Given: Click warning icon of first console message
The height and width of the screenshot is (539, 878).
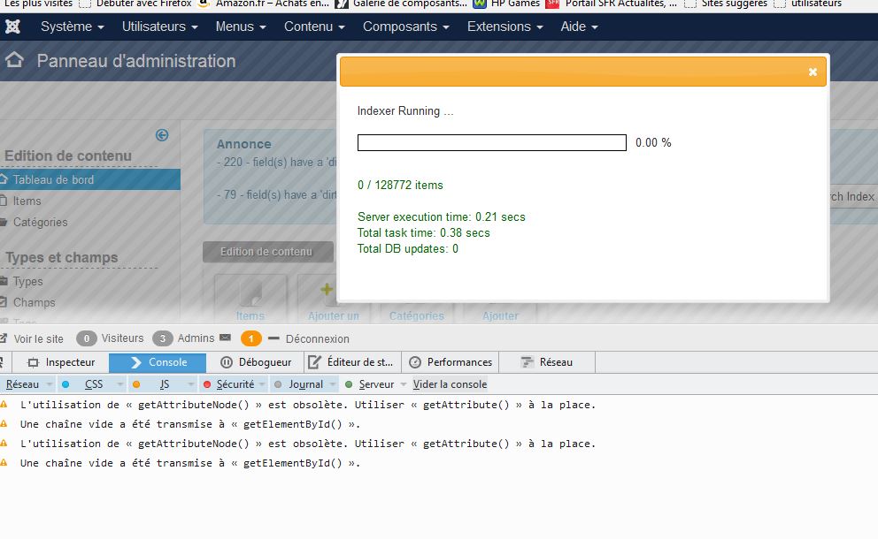Looking at the screenshot, I should [4, 405].
